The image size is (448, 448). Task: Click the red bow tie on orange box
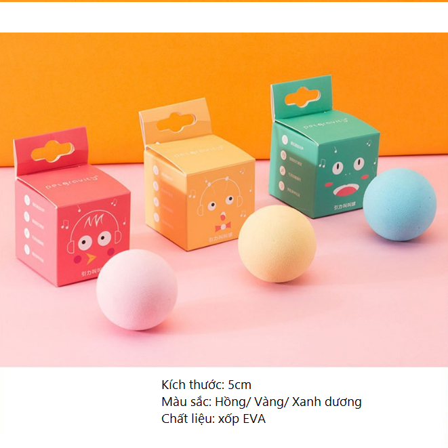(x=222, y=227)
